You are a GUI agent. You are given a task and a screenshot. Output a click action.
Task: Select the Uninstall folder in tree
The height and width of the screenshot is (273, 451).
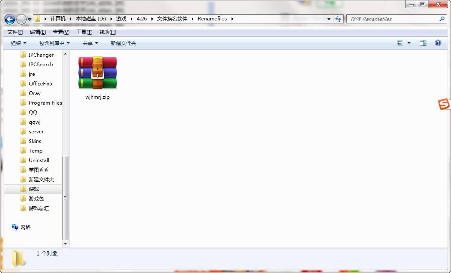(x=39, y=160)
